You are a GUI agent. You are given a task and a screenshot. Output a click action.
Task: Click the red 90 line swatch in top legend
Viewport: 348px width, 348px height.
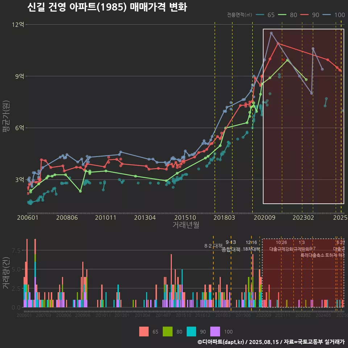coord(304,15)
